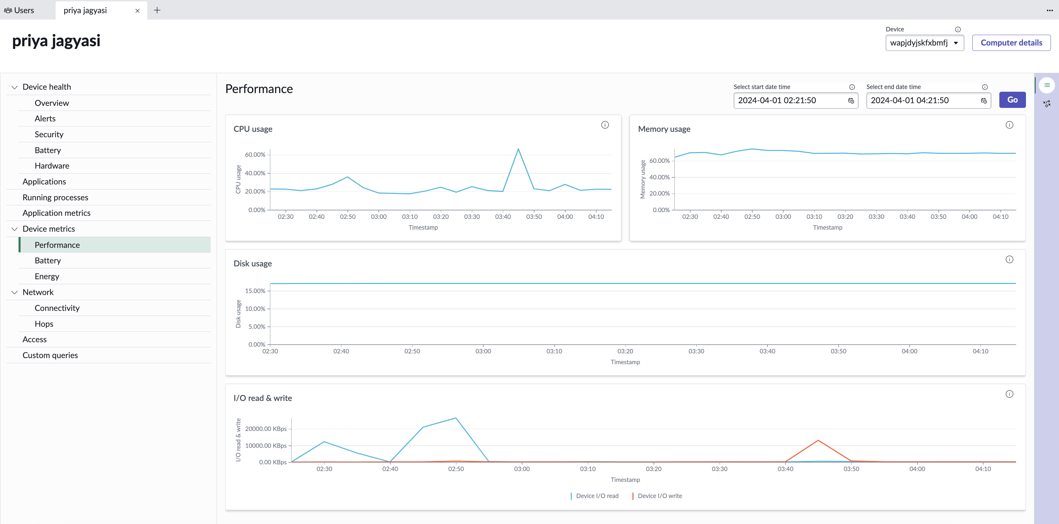Open the three-dot menu at top right
Image resolution: width=1059 pixels, height=524 pixels.
pos(1050,10)
